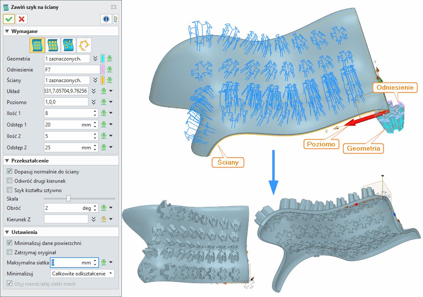
Task: Select the second wrap pattern type icon
Action: [52, 44]
